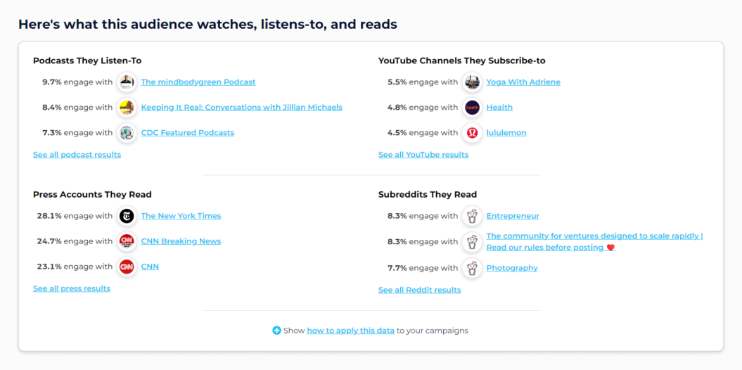Image resolution: width=742 pixels, height=370 pixels.
Task: Click the 23.1% engage with text
Action: (75, 267)
